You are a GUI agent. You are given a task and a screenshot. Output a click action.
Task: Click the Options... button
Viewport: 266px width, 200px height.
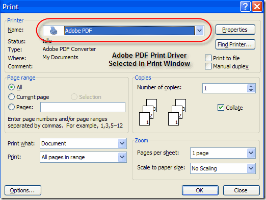pos(23,190)
